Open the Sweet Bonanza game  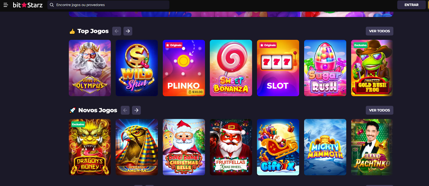[231, 68]
